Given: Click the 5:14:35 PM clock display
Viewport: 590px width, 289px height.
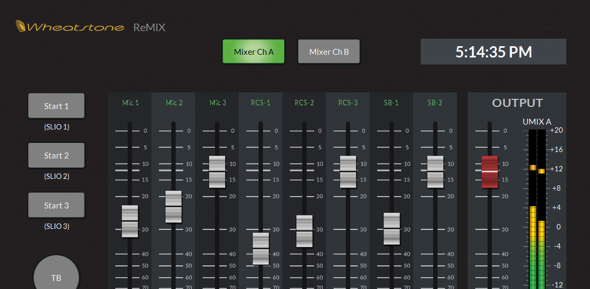Looking at the screenshot, I should coord(494,52).
